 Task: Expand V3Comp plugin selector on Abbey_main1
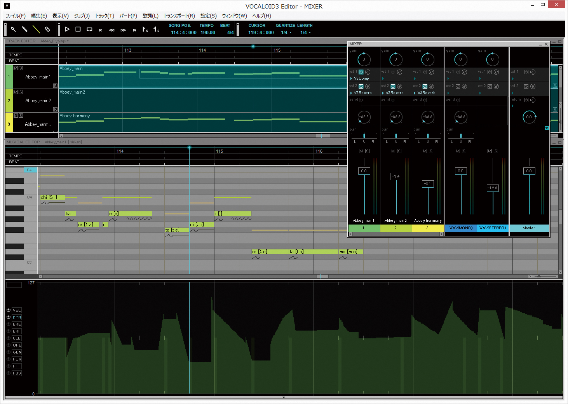coord(351,78)
